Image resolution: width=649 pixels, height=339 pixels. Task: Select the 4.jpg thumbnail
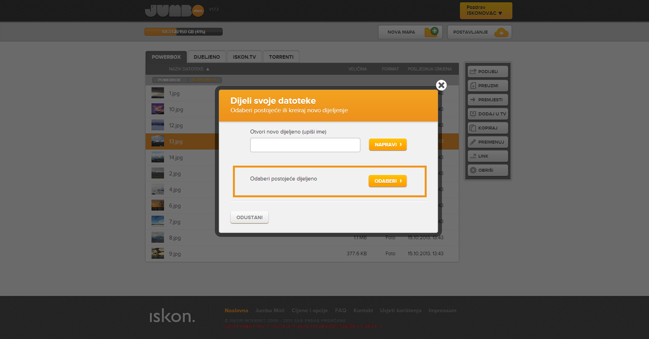click(158, 189)
